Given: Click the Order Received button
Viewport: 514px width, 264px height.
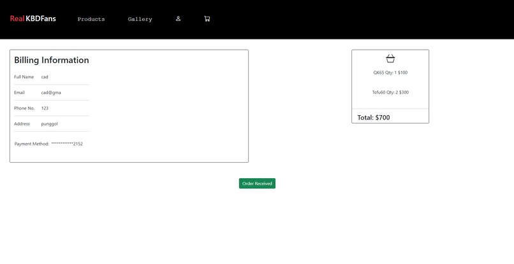Looking at the screenshot, I should [x=257, y=183].
